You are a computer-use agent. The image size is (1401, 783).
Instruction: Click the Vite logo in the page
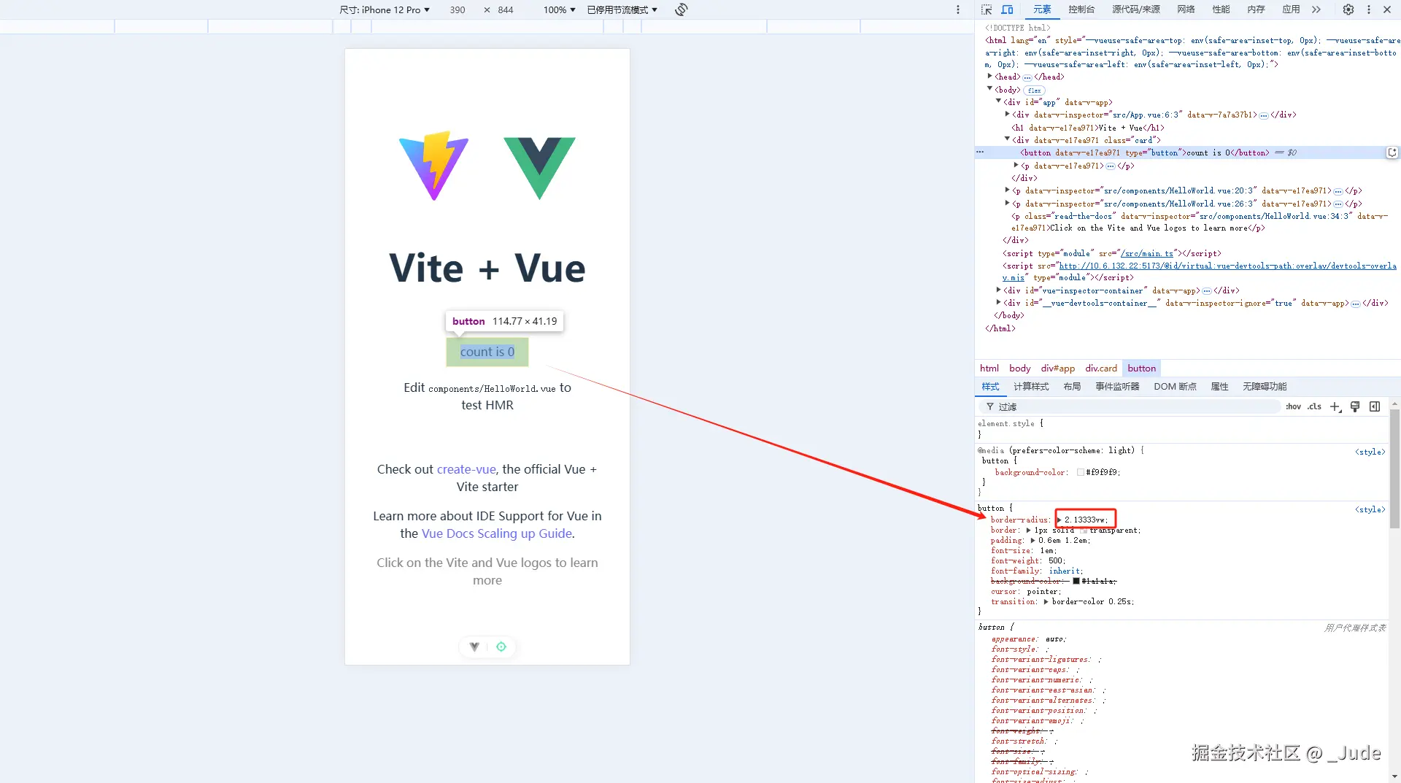[434, 166]
